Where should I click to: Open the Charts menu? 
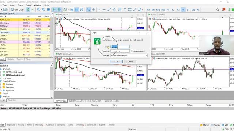click(x=20, y=5)
